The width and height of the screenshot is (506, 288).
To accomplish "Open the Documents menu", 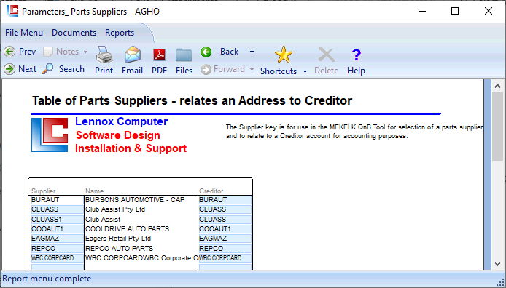I will [x=74, y=33].
